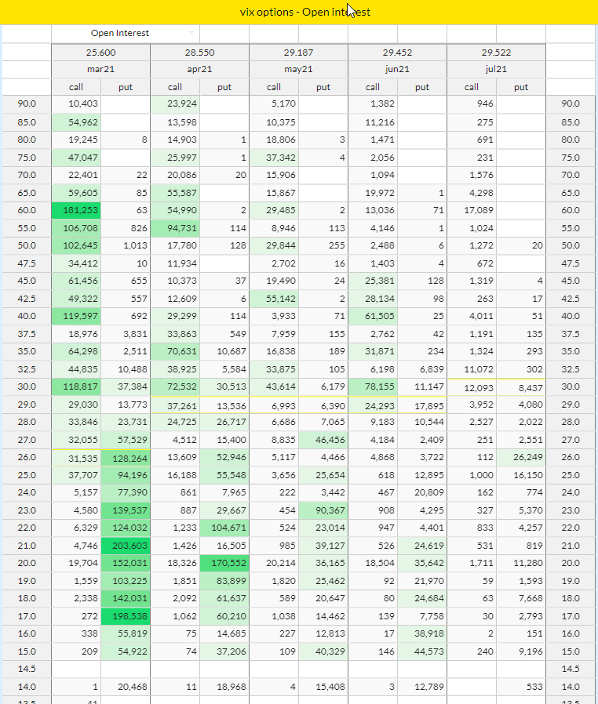The width and height of the screenshot is (598, 704).
Task: Click apr21 put value 170,552
Action: coord(224,564)
